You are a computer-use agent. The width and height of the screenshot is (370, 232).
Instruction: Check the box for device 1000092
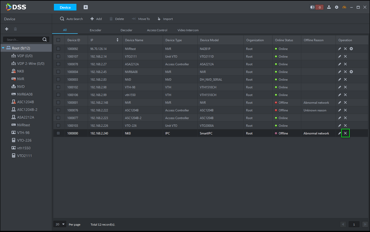pos(58,49)
